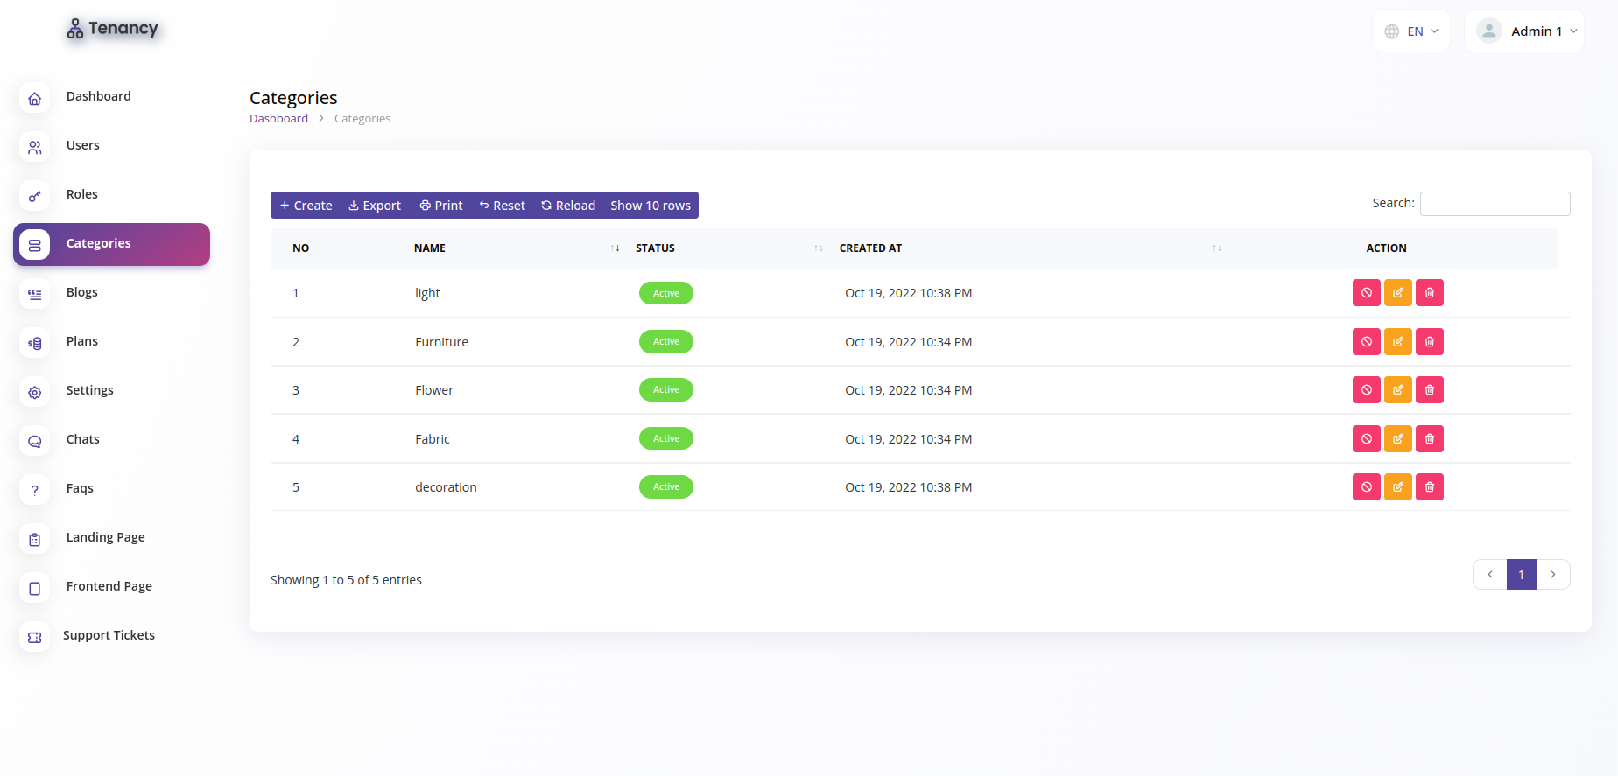Delete the Flower category using trash icon
The height and width of the screenshot is (776, 1618).
pos(1429,390)
